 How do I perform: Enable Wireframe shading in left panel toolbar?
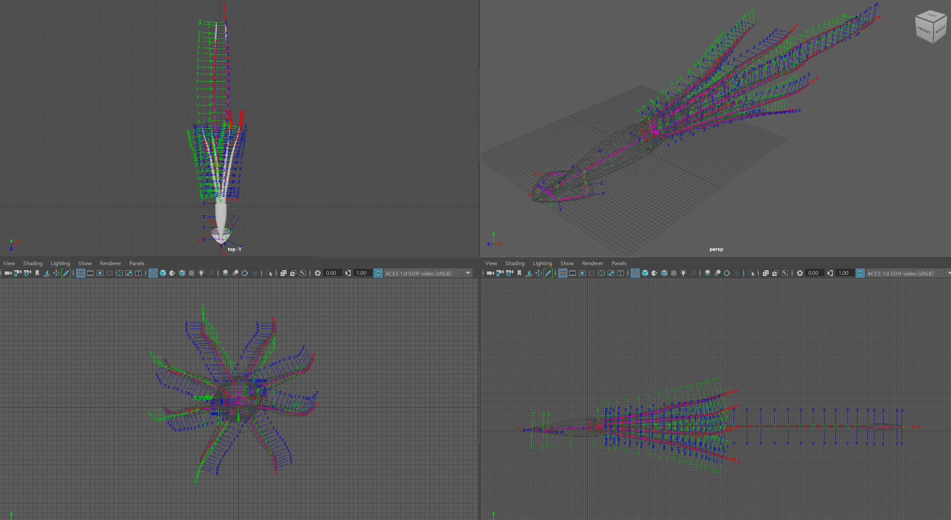click(x=153, y=273)
